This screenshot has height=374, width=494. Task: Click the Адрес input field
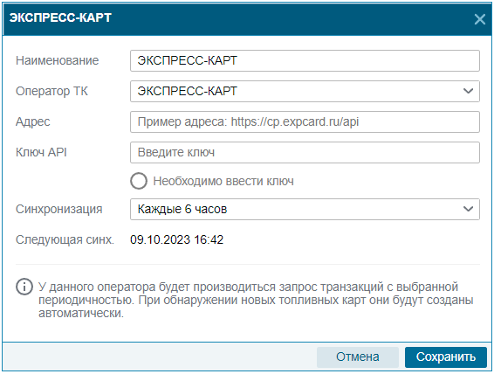(305, 121)
